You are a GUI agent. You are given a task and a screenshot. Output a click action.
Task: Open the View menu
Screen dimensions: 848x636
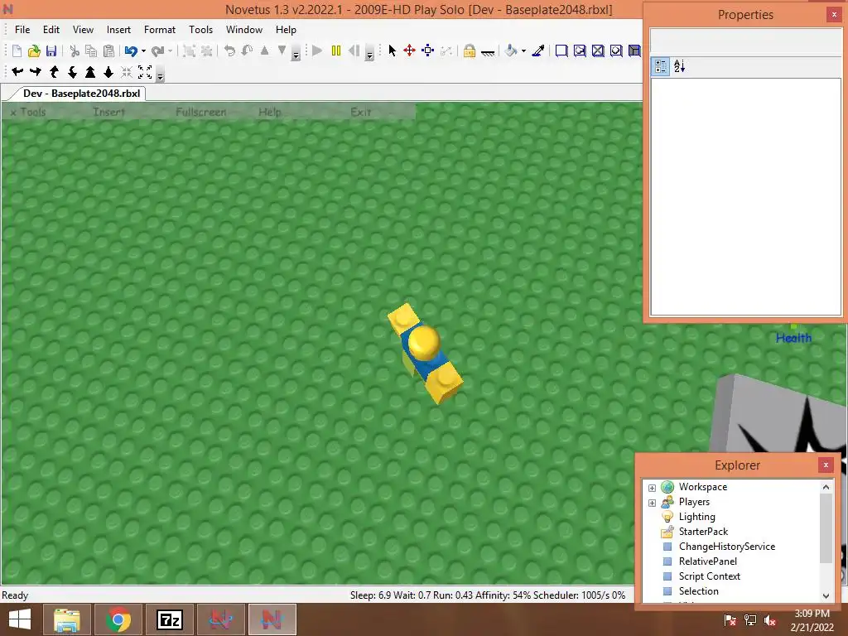(83, 30)
